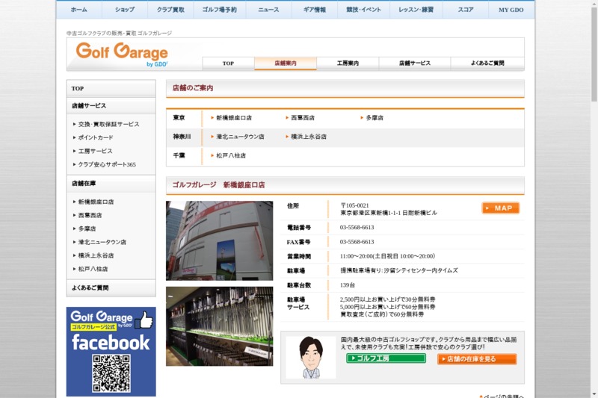Click the orange MAP button
This screenshot has height=398, width=598.
pos(500,208)
